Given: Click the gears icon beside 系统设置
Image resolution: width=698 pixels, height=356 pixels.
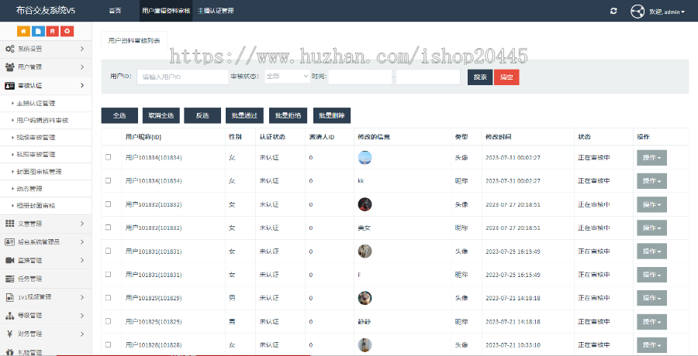Looking at the screenshot, I should pyautogui.click(x=10, y=49).
